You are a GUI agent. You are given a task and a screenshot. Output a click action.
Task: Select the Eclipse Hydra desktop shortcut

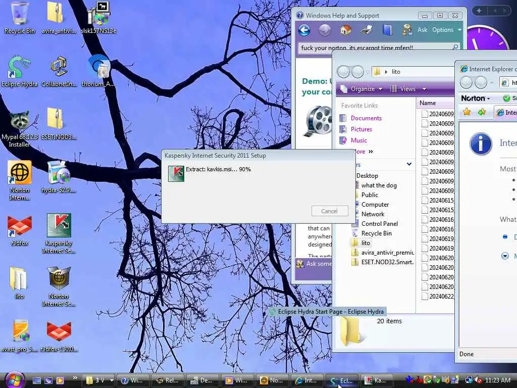point(19,71)
